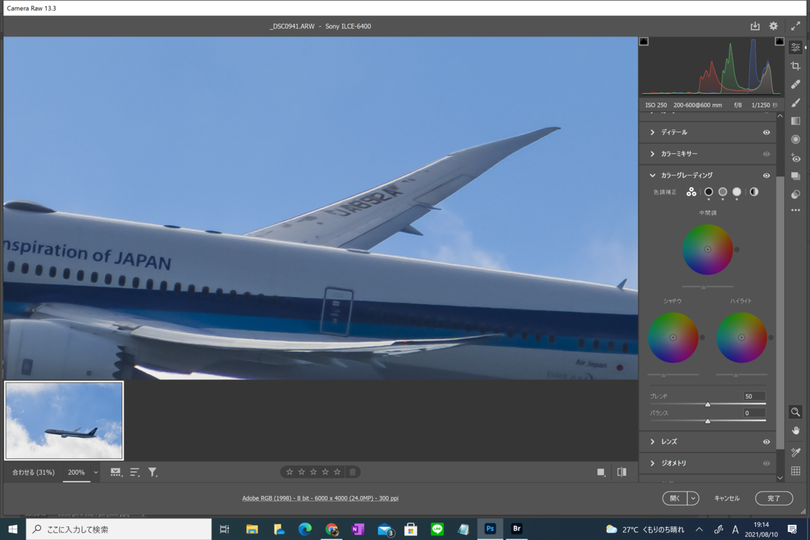Select the Color Sampler eyedropper tool

[796, 452]
